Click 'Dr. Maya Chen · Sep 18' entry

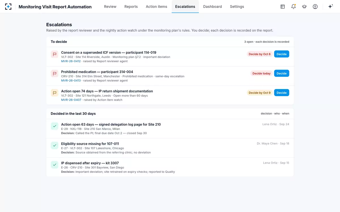pyautogui.click(x=273, y=143)
